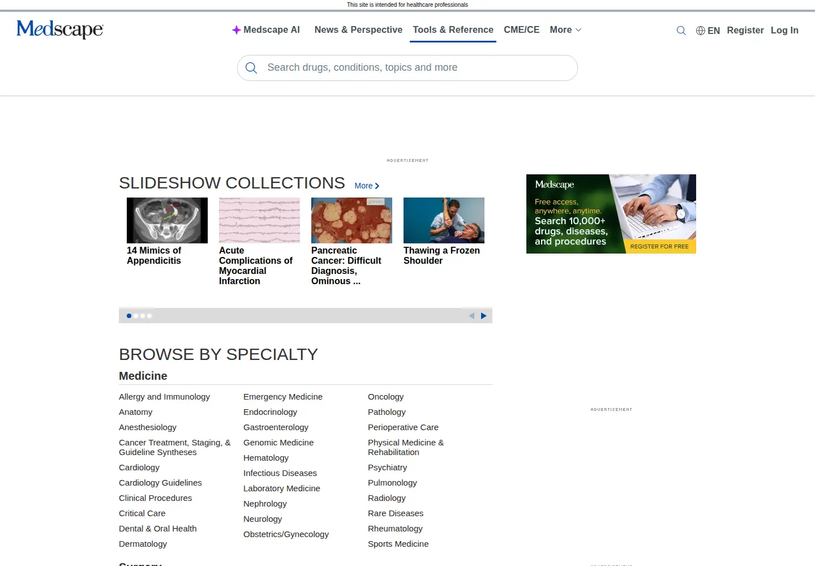
Task: Open Acute Complications of Myocardial Infarction title
Action: 256,265
